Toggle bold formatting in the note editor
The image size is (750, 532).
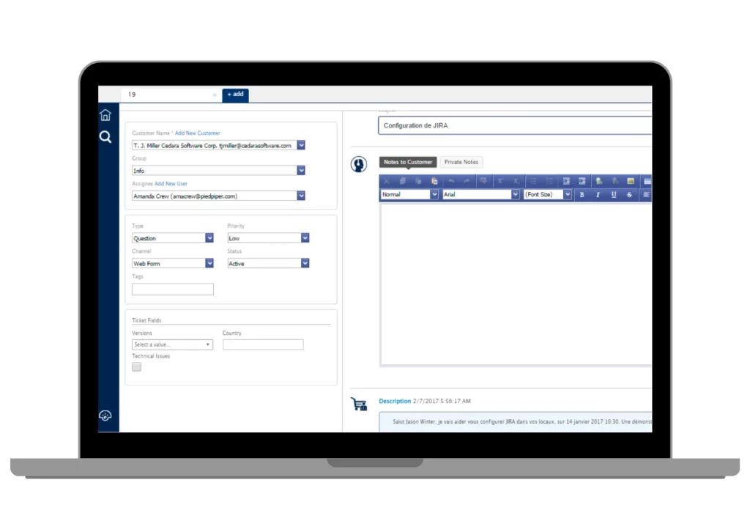tap(582, 194)
